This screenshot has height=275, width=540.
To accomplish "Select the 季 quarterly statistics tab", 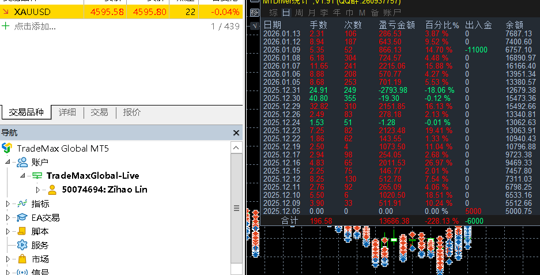I will pyautogui.click(x=324, y=13).
